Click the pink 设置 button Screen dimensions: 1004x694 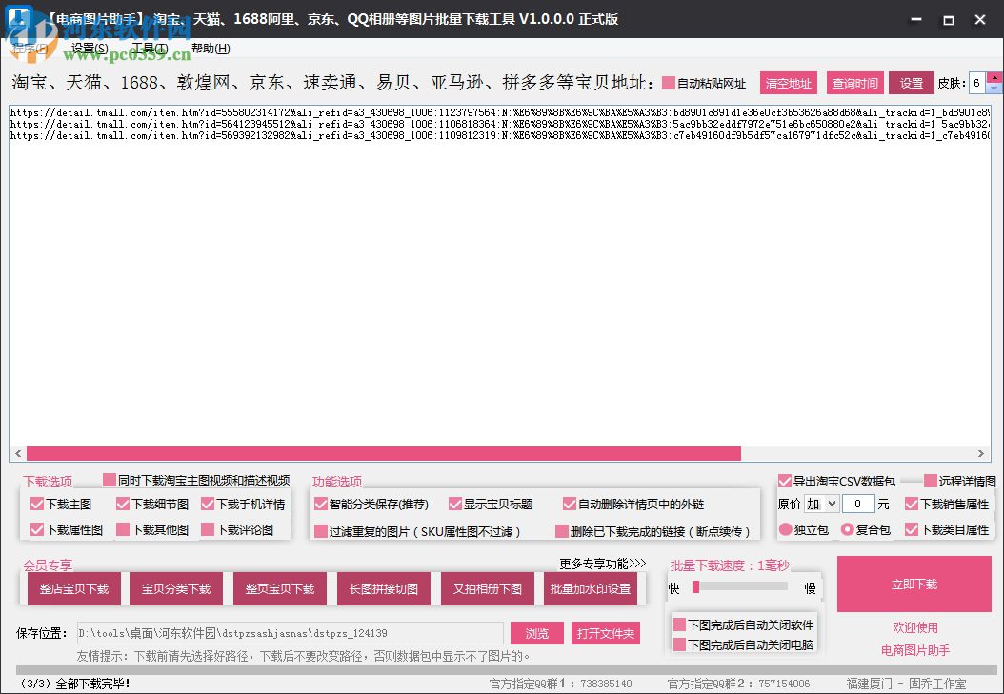912,83
